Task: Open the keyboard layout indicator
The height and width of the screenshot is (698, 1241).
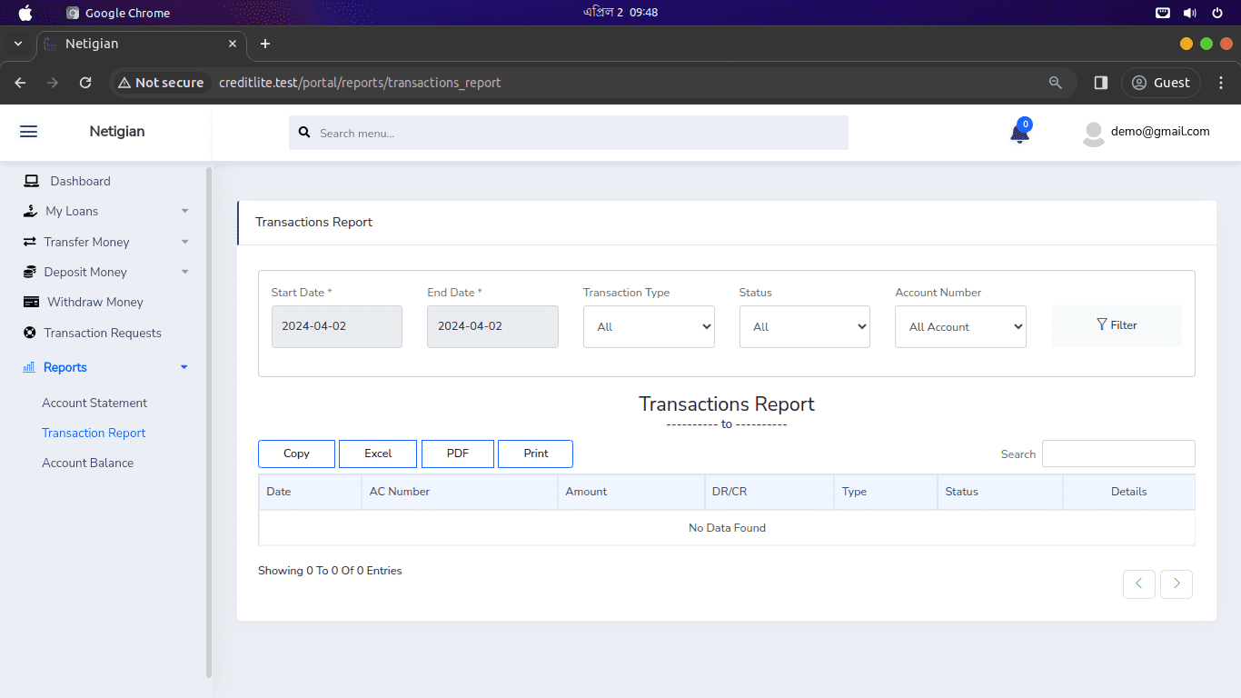Action: [x=1163, y=13]
